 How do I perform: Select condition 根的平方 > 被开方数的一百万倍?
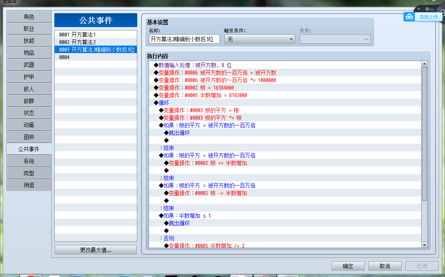click(x=285, y=186)
